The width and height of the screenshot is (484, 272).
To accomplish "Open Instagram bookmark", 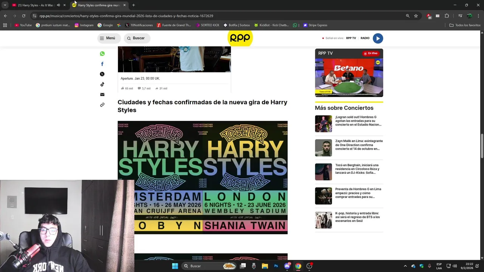I will (x=84, y=25).
